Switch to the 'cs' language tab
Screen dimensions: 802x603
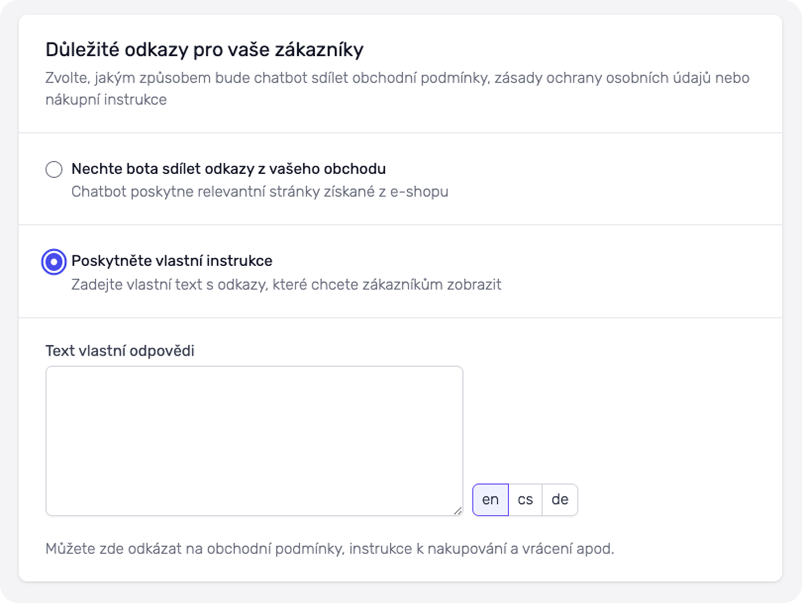[x=525, y=499]
